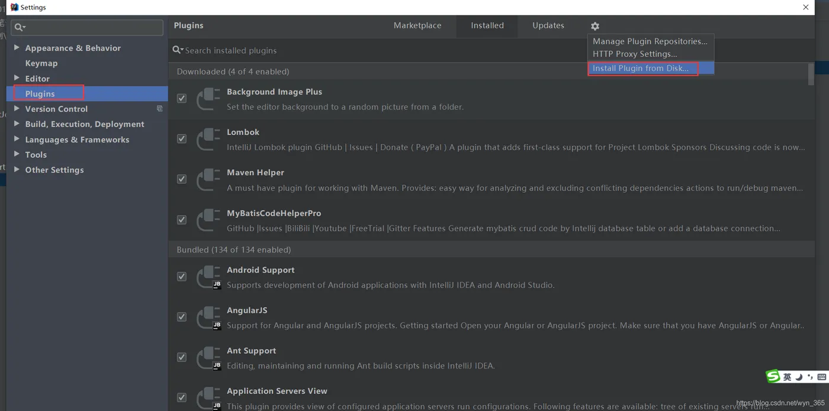Switch to the Installed tab
This screenshot has width=829, height=411.
(487, 25)
